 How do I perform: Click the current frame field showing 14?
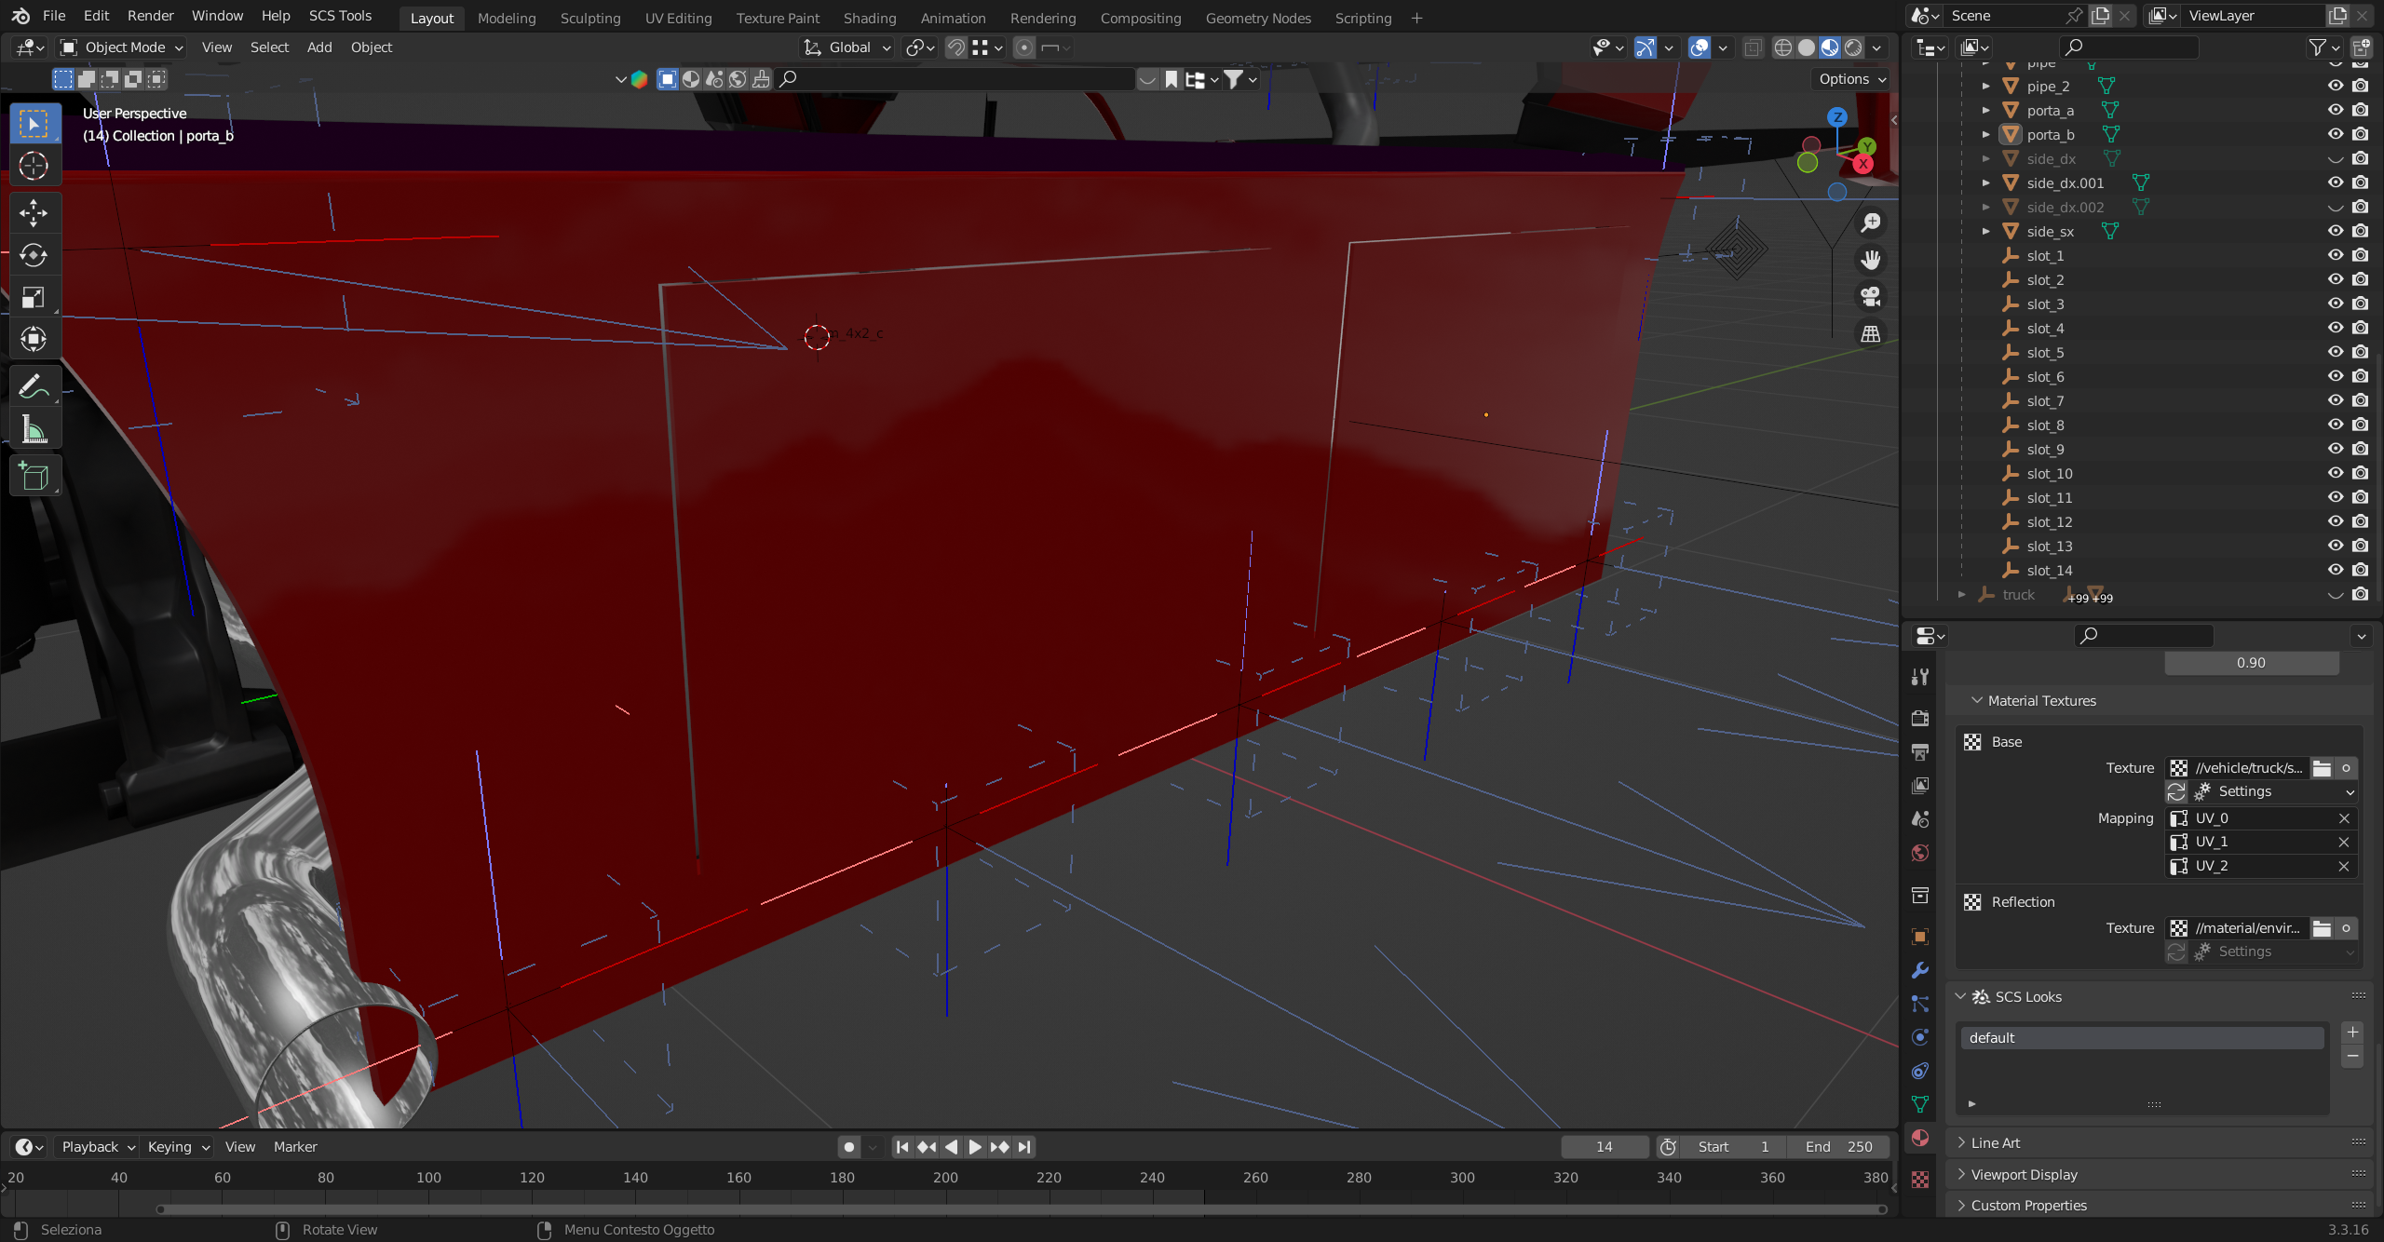(x=1604, y=1147)
